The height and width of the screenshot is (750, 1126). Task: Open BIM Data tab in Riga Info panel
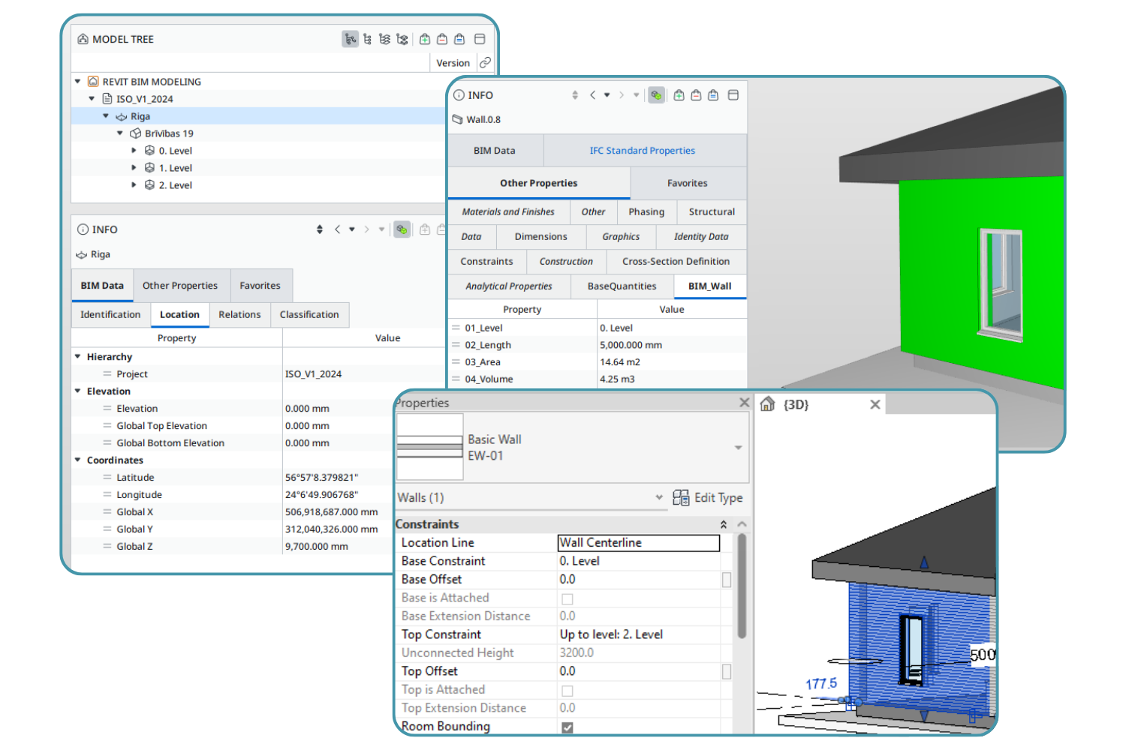[x=102, y=286]
